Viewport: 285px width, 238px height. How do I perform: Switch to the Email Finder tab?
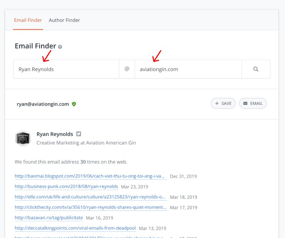click(x=28, y=20)
